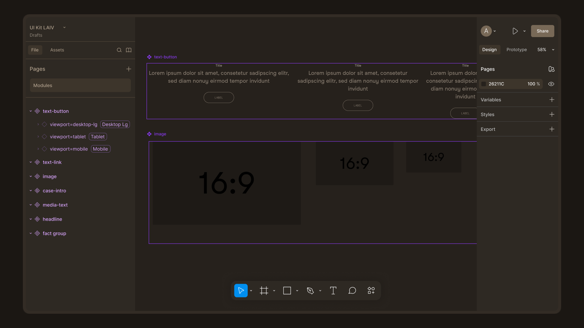Select the Modules page
This screenshot has width=584, height=328.
pos(80,85)
